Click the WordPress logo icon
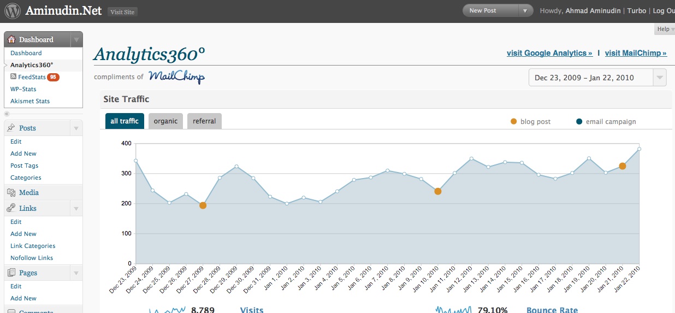This screenshot has height=313, width=675. tap(13, 11)
